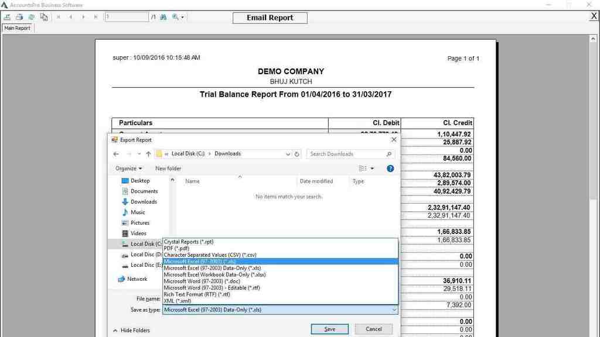Screen dimensions: 600x337
Task: Select PDF (*.pdf) from format list
Action: pos(176,248)
